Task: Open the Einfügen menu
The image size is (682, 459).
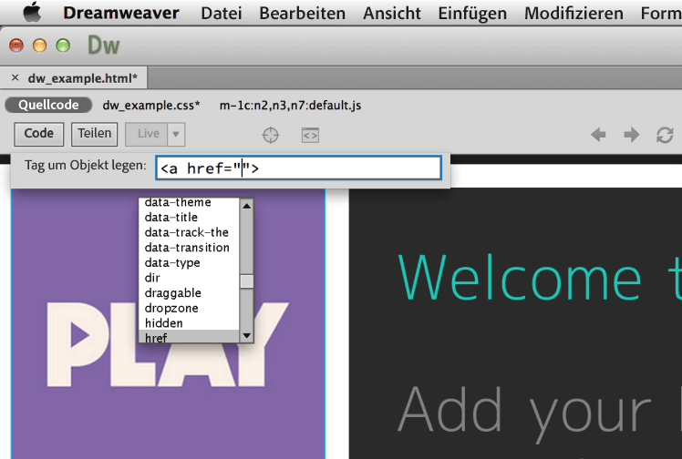Action: 472,13
